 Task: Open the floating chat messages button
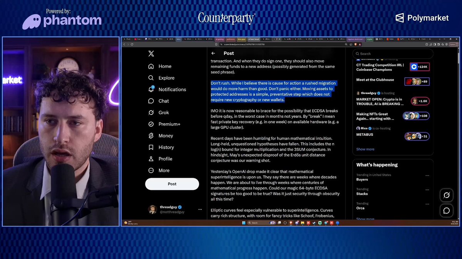447,210
